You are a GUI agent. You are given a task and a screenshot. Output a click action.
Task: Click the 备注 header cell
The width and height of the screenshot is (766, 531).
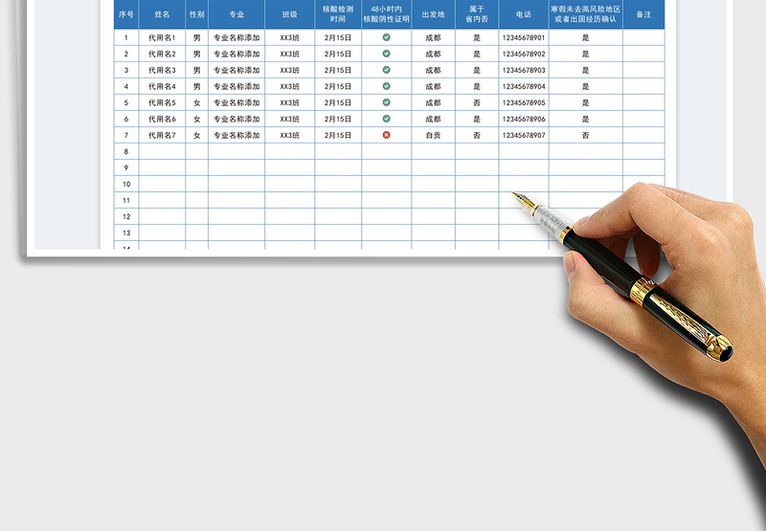643,15
